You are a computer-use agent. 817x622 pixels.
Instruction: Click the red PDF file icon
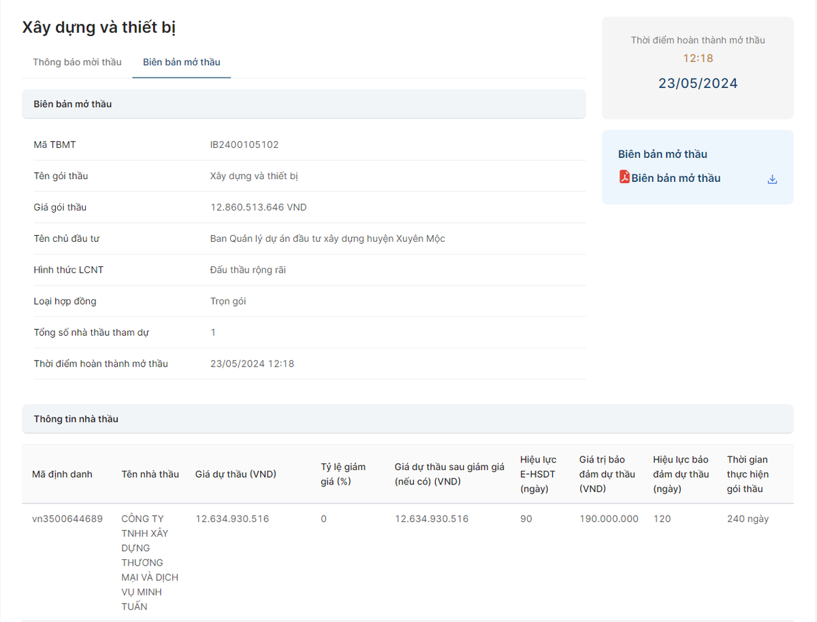click(624, 177)
